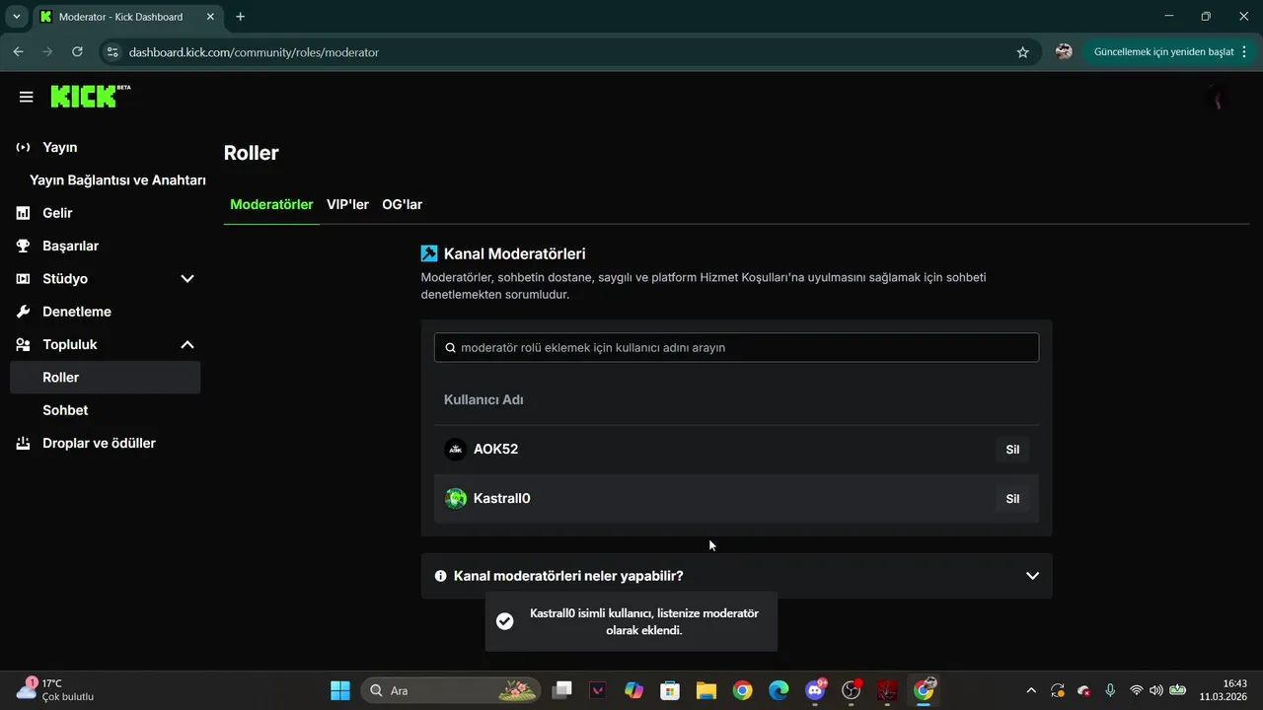
Task: Switch to the OG'lar tab
Action: tap(402, 204)
